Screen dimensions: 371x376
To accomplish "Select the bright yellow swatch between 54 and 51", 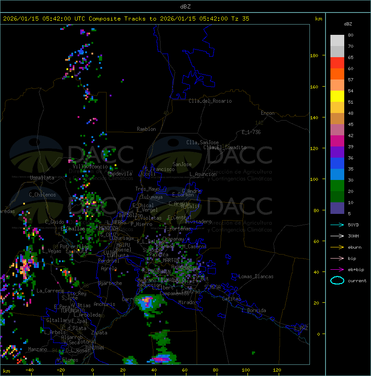I will pos(337,96).
